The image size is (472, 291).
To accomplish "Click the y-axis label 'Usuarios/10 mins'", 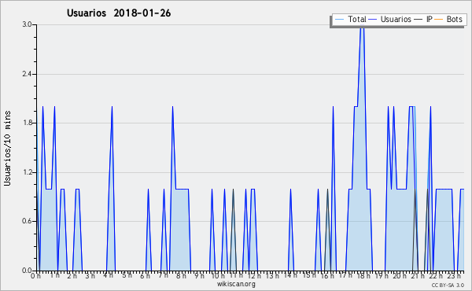I will [x=7, y=148].
